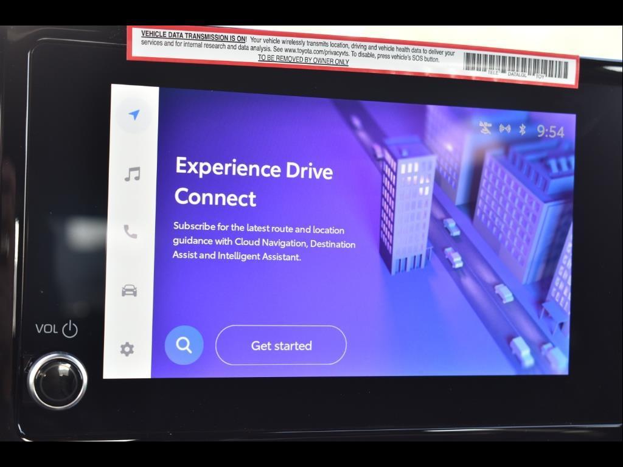Tap the Bluetooth status icon
Viewport: 623px width, 467px height.
pyautogui.click(x=522, y=130)
